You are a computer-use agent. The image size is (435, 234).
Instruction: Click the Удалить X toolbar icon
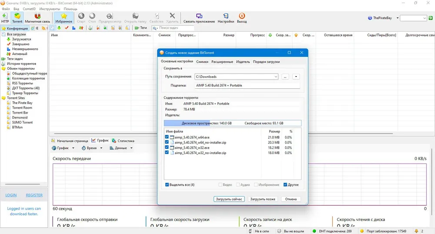coord(172,18)
